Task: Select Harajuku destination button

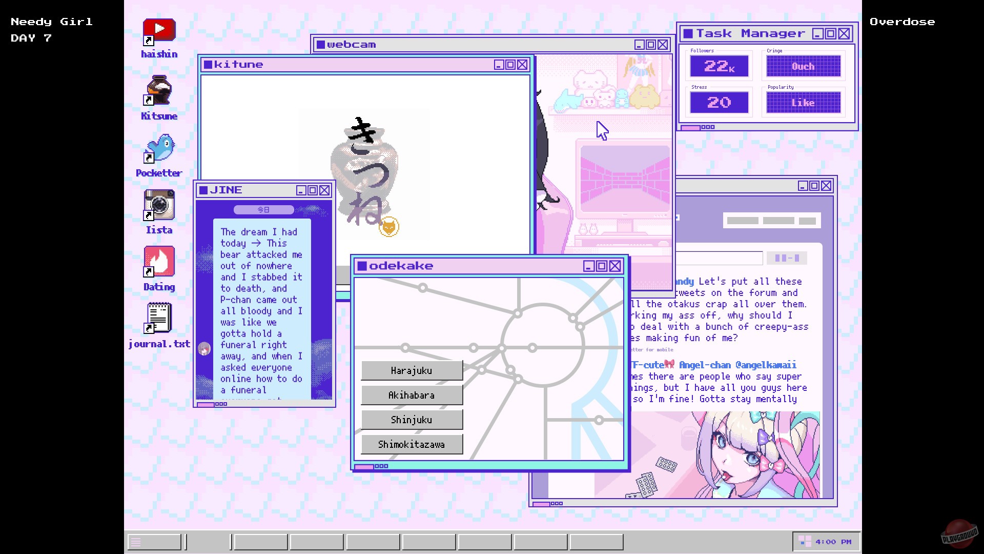Action: point(412,370)
